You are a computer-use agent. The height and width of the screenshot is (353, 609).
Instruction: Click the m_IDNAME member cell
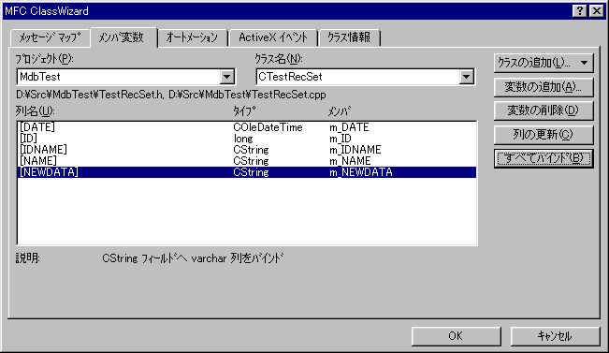coord(355,150)
